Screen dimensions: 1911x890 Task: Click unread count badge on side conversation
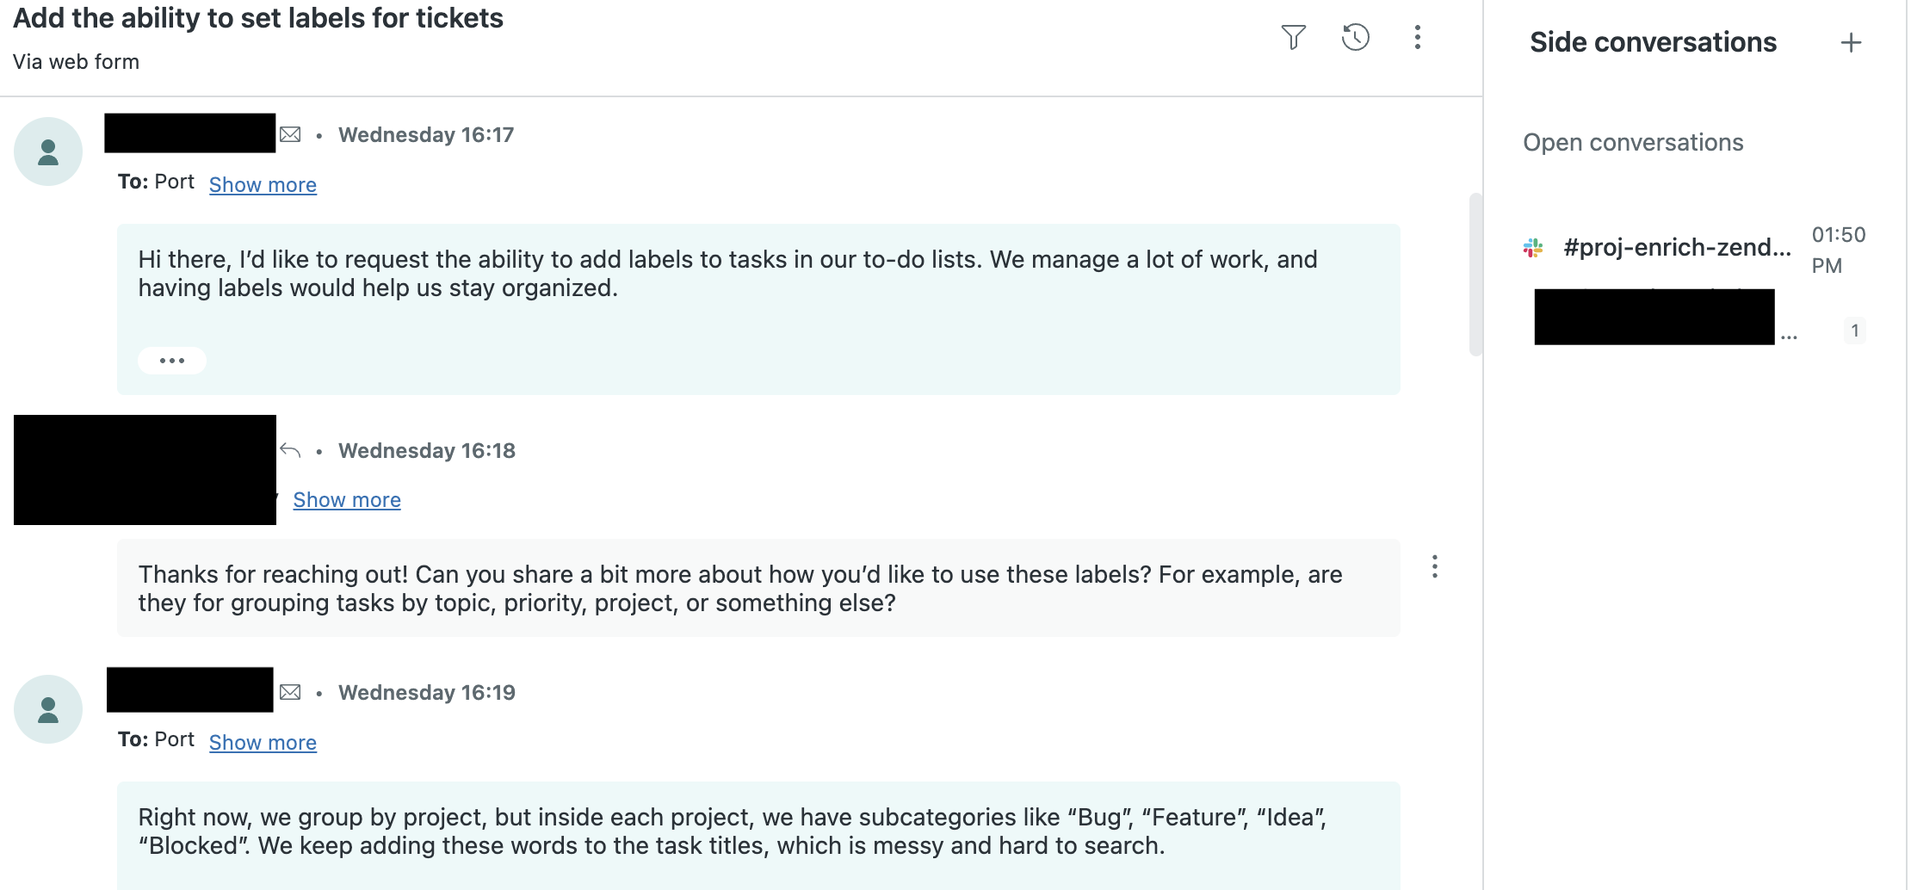(x=1854, y=331)
